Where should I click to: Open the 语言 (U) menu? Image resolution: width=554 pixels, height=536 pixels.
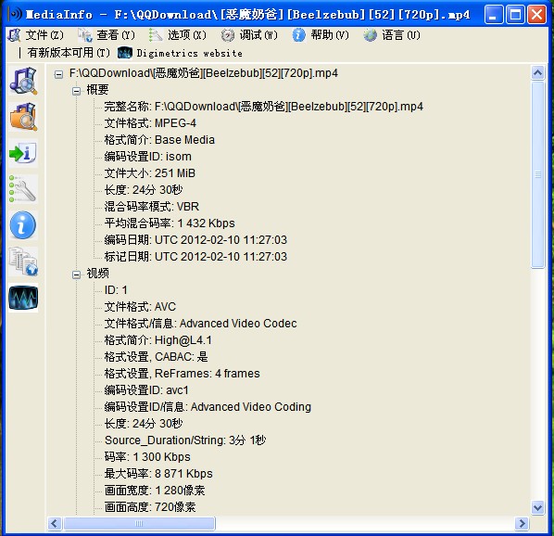tap(392, 35)
